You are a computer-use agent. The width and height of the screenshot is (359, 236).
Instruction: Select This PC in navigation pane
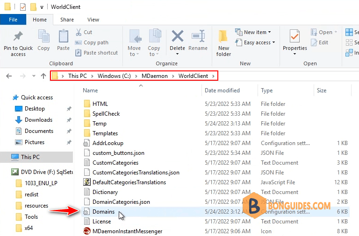(36, 157)
